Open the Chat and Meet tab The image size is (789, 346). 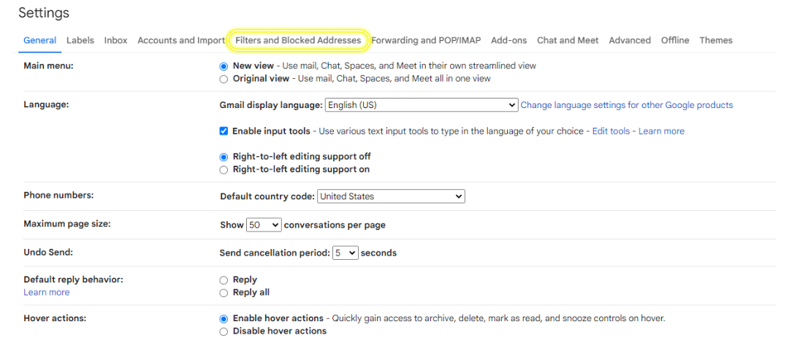point(568,40)
